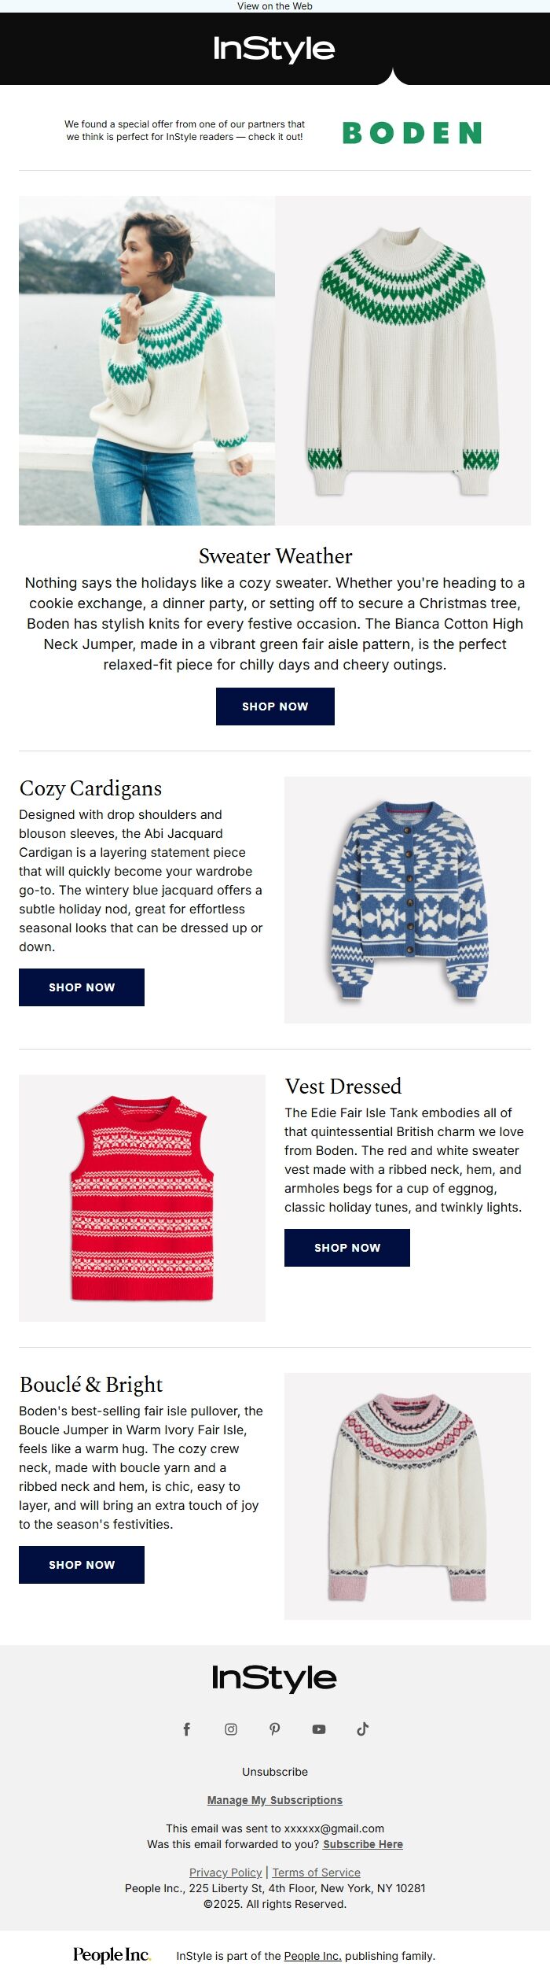Image resolution: width=550 pixels, height=1985 pixels.
Task: Open the Facebook social icon
Action: [x=187, y=1729]
